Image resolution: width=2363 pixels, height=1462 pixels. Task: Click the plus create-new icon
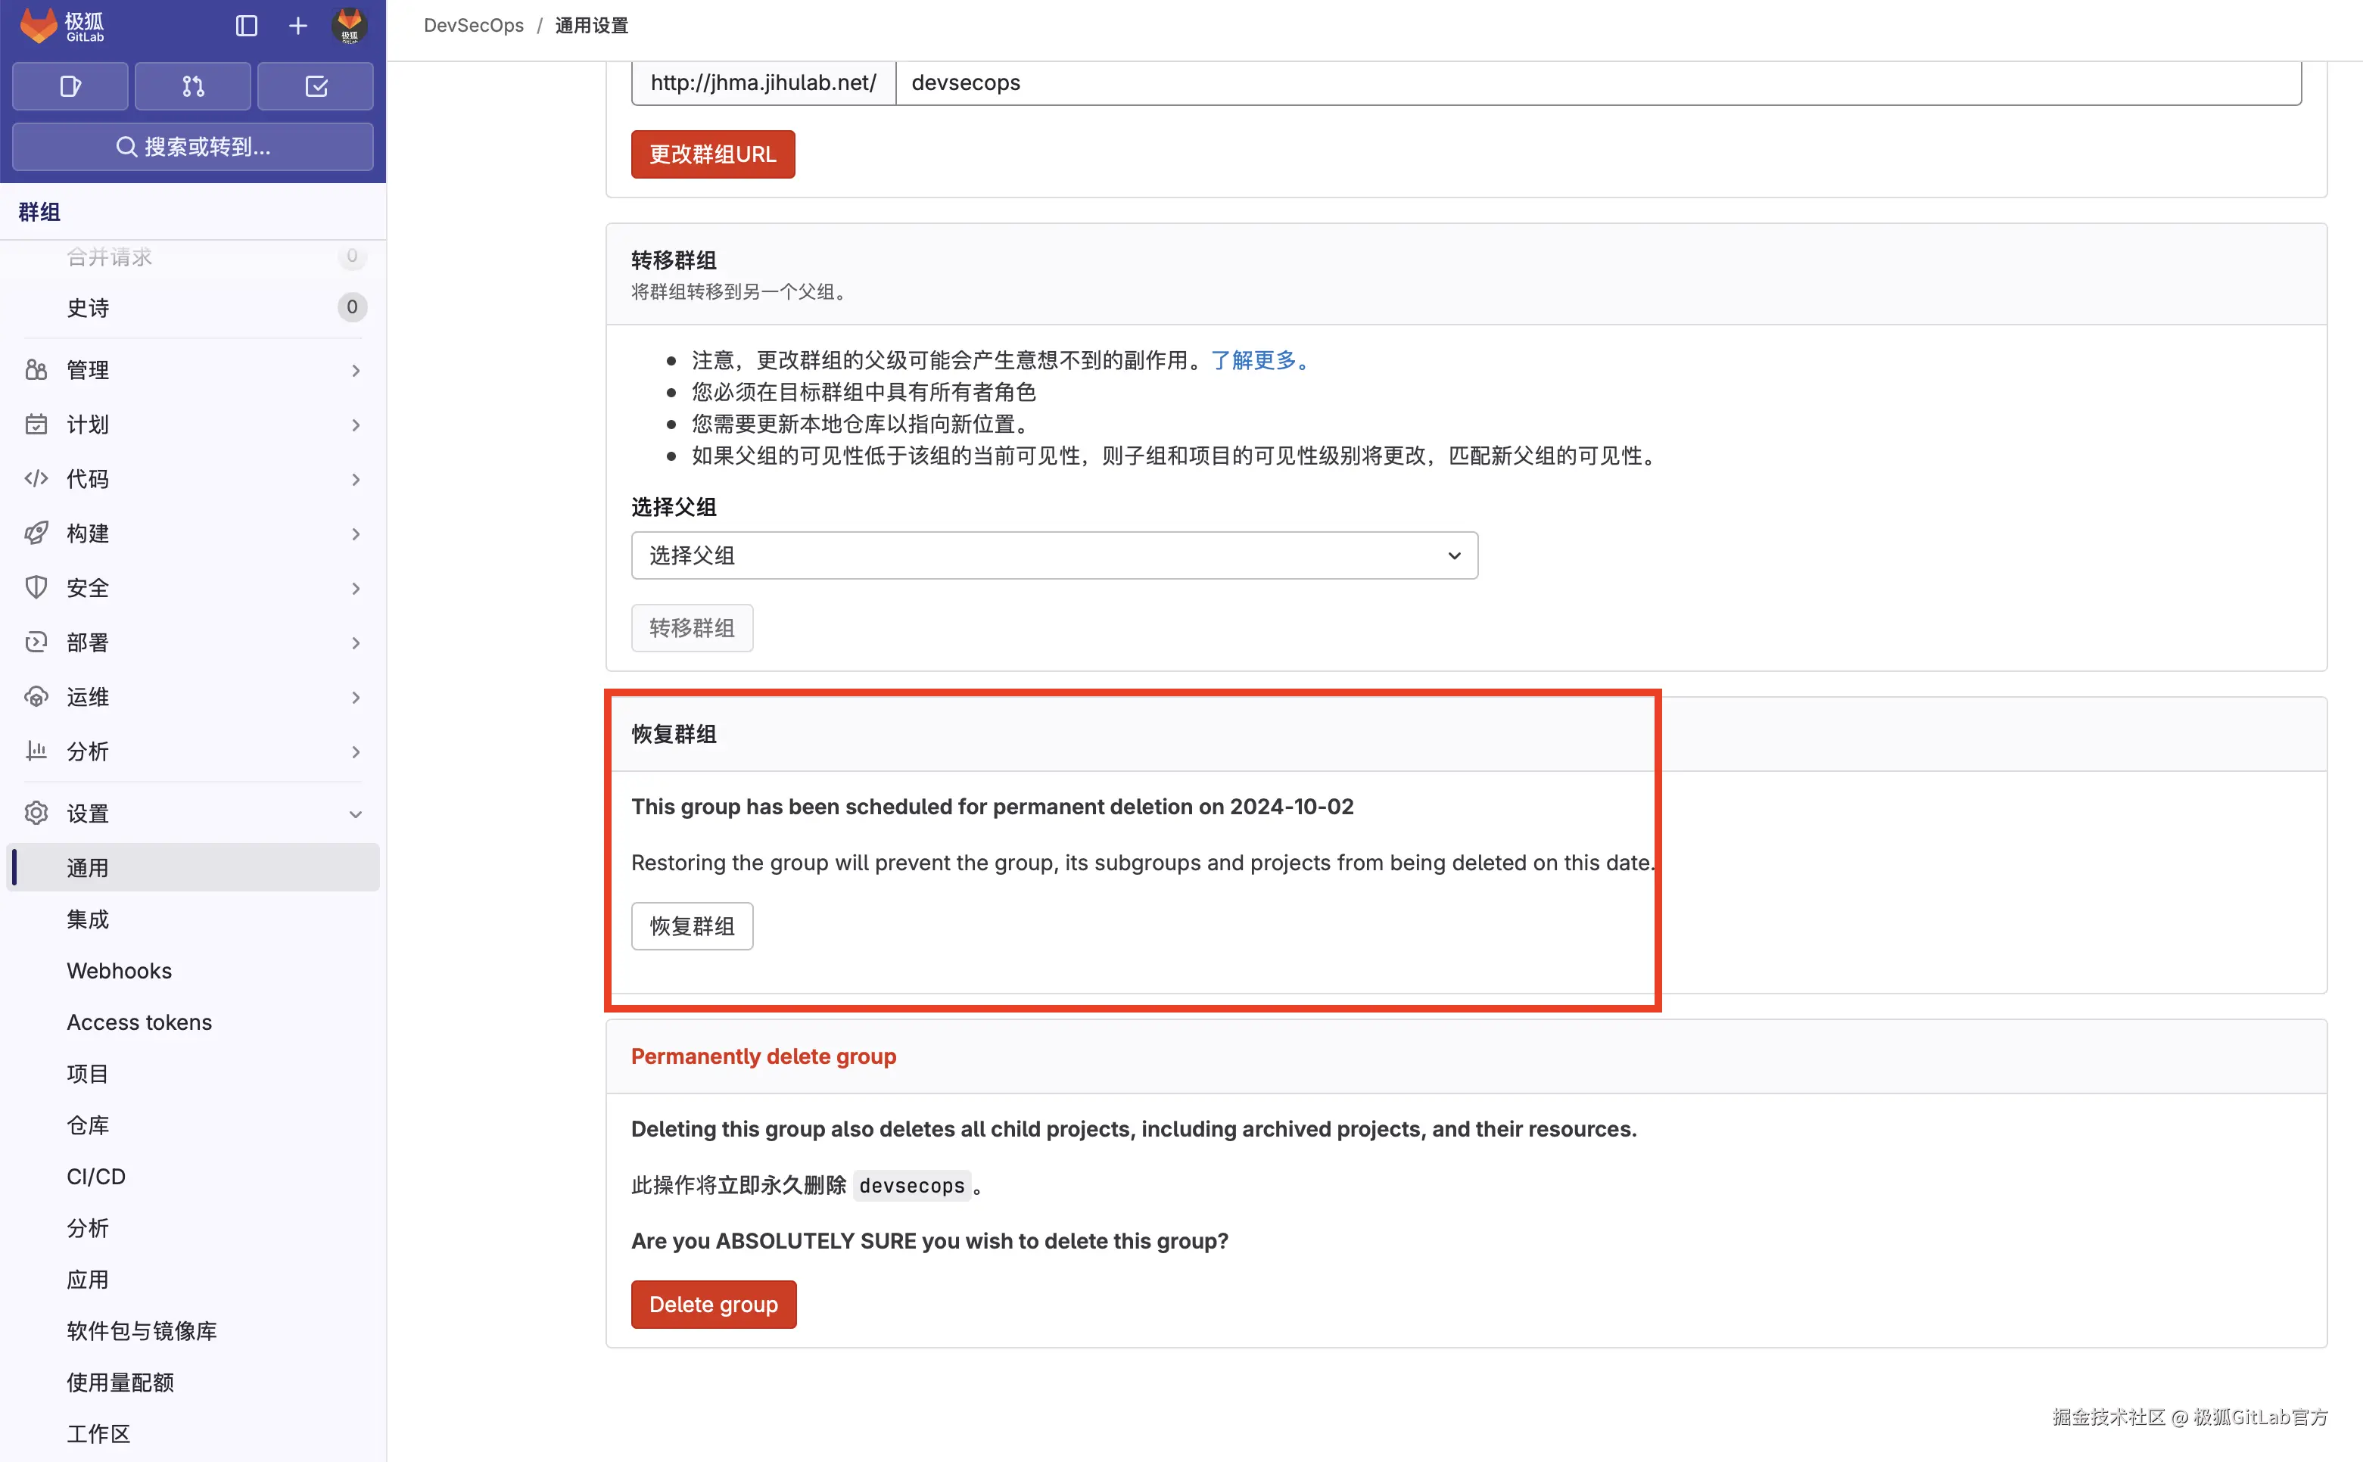click(x=297, y=26)
